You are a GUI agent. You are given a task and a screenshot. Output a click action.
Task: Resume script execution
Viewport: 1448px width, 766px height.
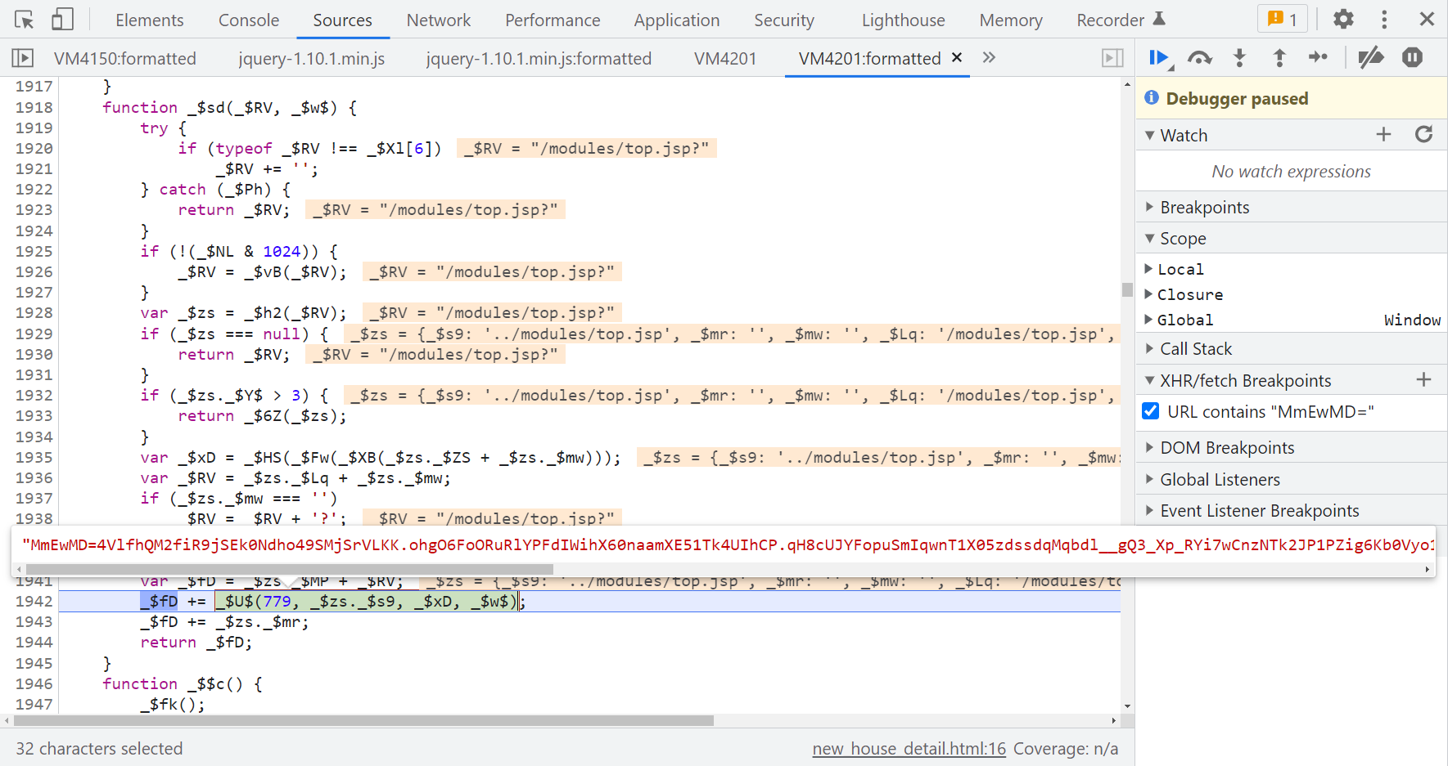1159,57
